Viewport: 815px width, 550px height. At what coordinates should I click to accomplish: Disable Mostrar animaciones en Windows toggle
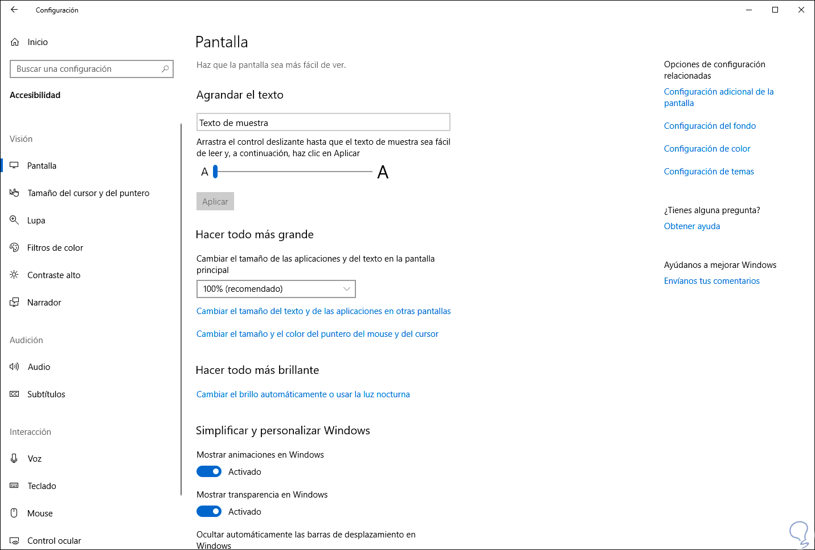[x=209, y=471]
